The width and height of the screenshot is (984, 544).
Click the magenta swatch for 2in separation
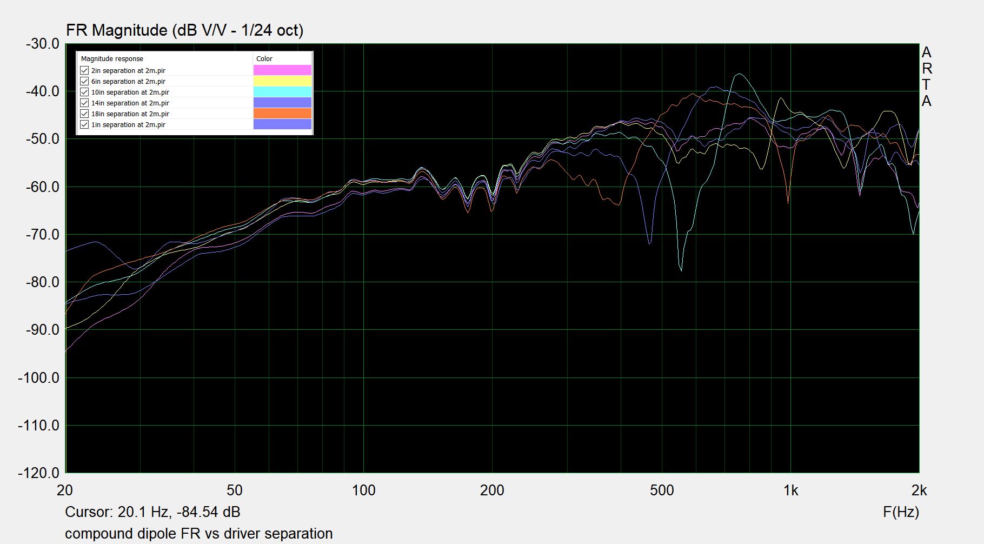pos(282,70)
